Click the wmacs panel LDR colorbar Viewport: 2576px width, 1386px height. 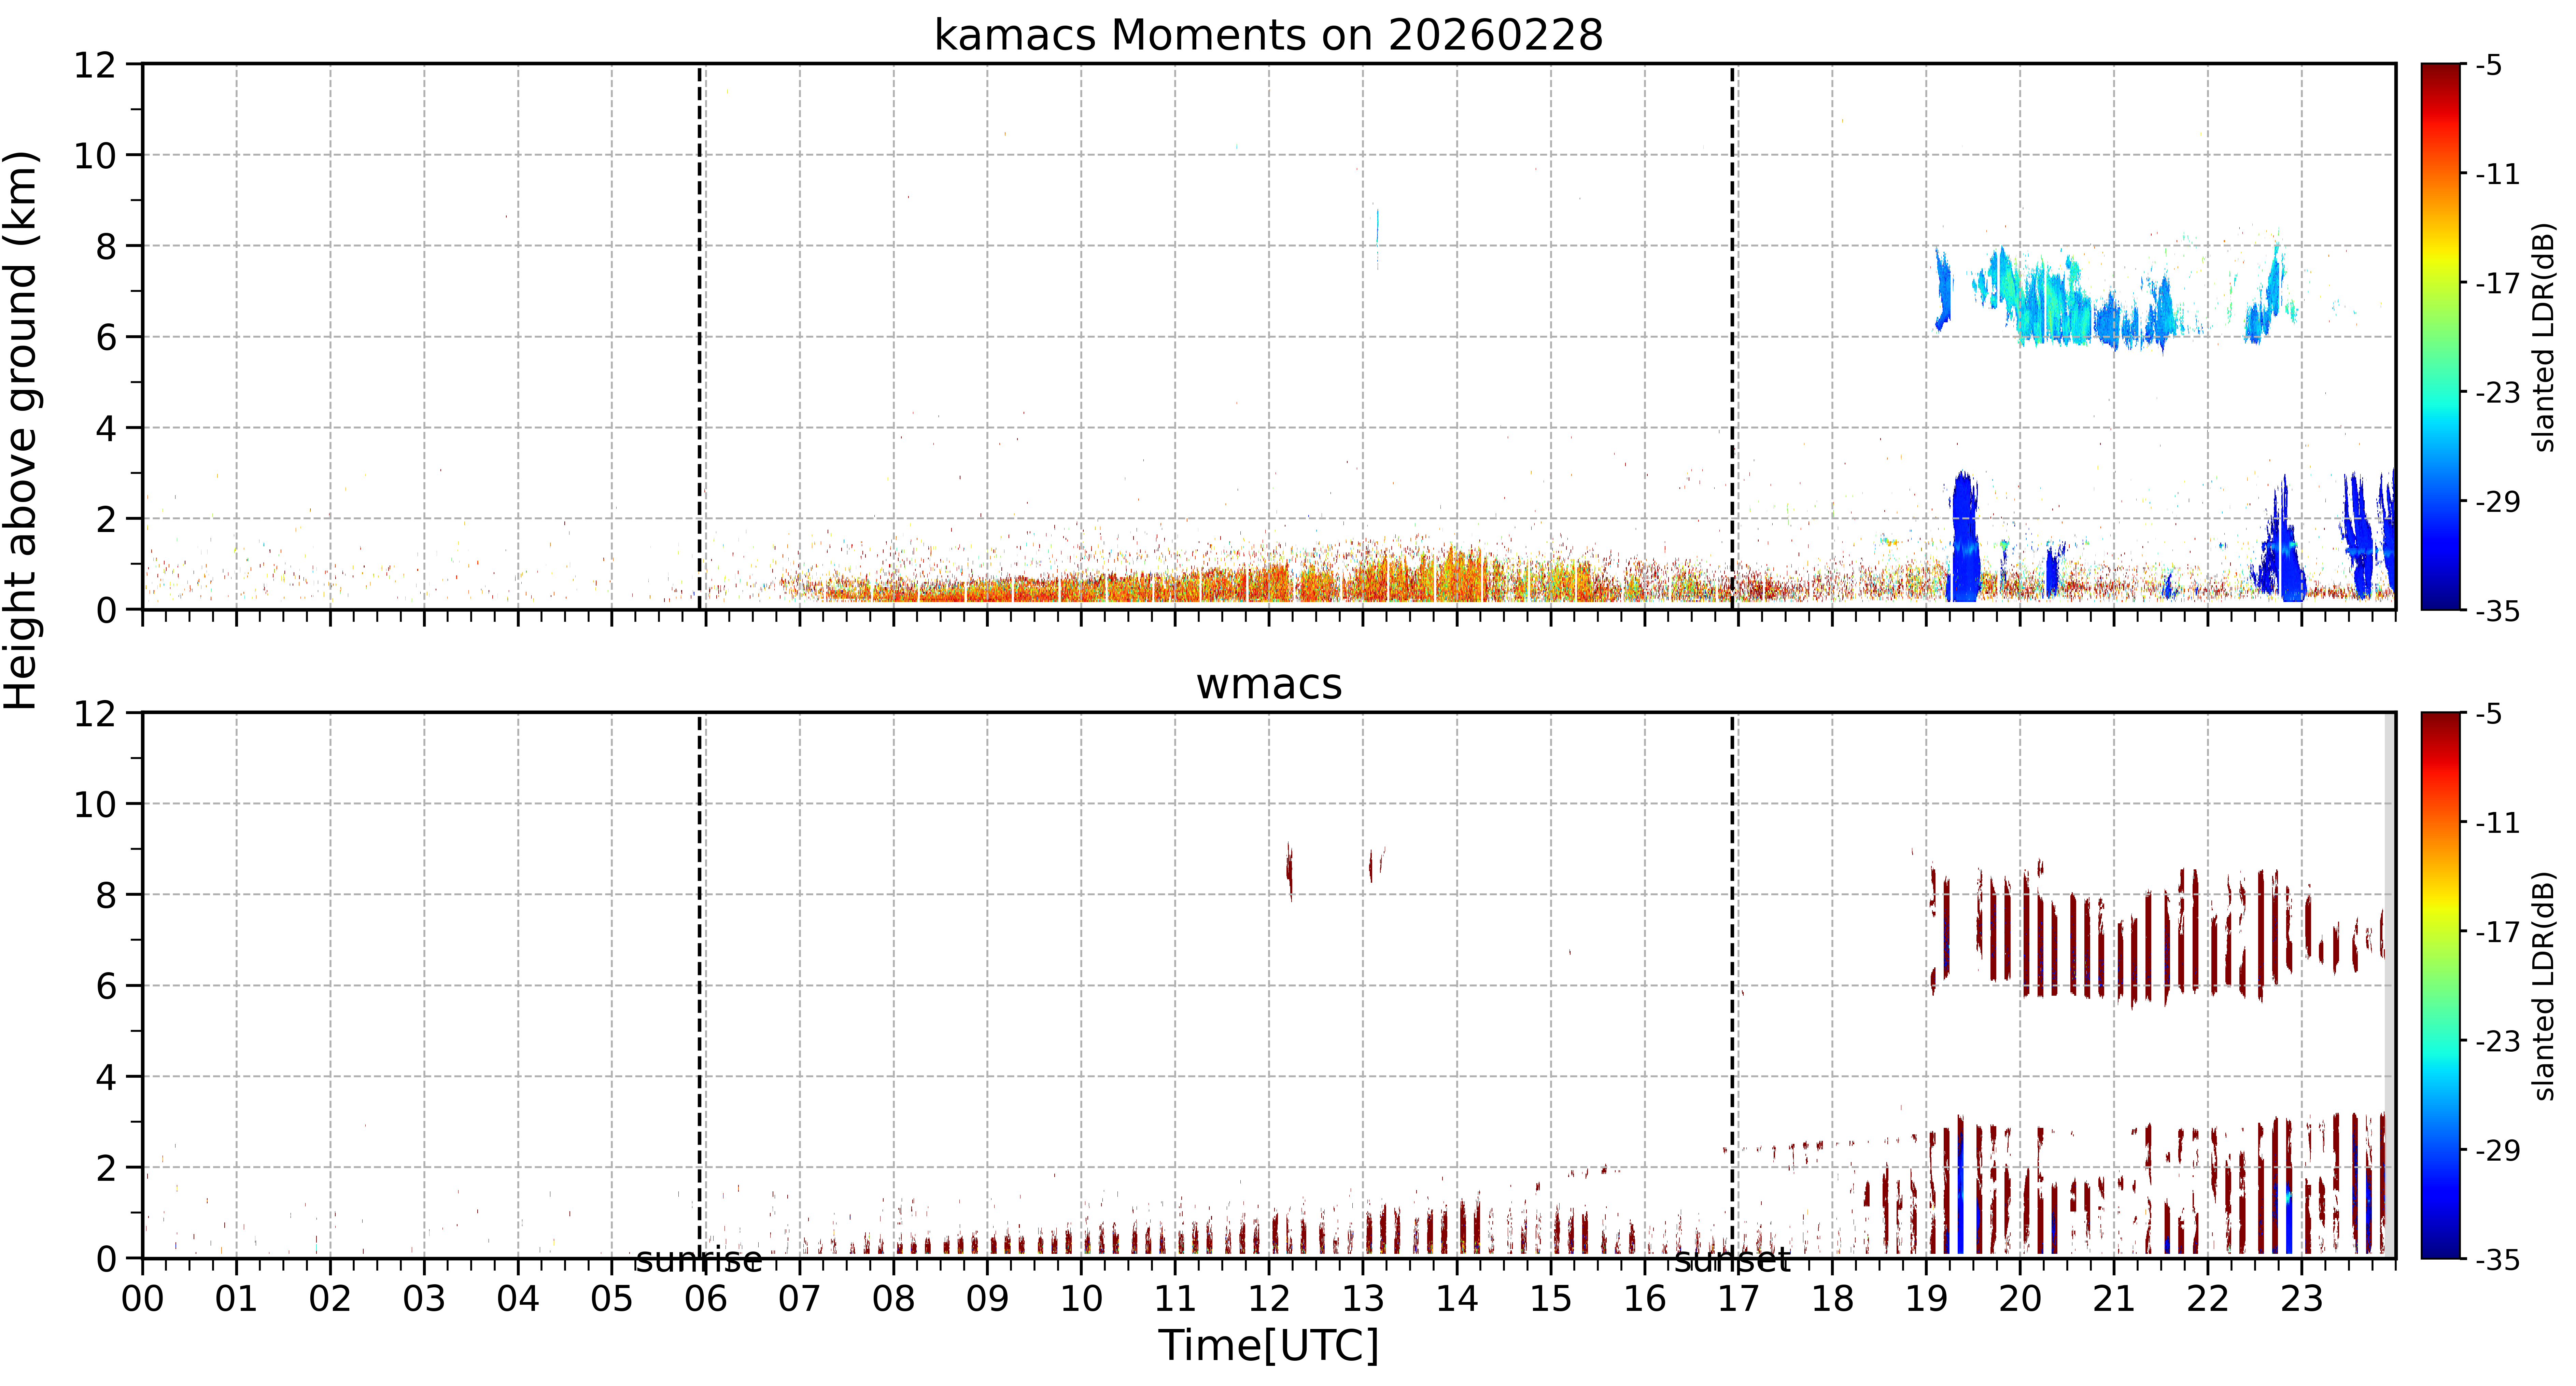(x=2441, y=985)
